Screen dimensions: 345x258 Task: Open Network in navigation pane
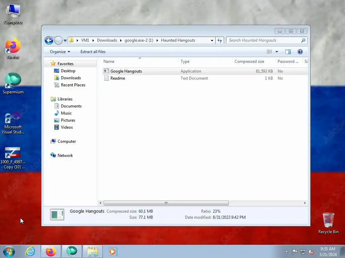pyautogui.click(x=65, y=156)
